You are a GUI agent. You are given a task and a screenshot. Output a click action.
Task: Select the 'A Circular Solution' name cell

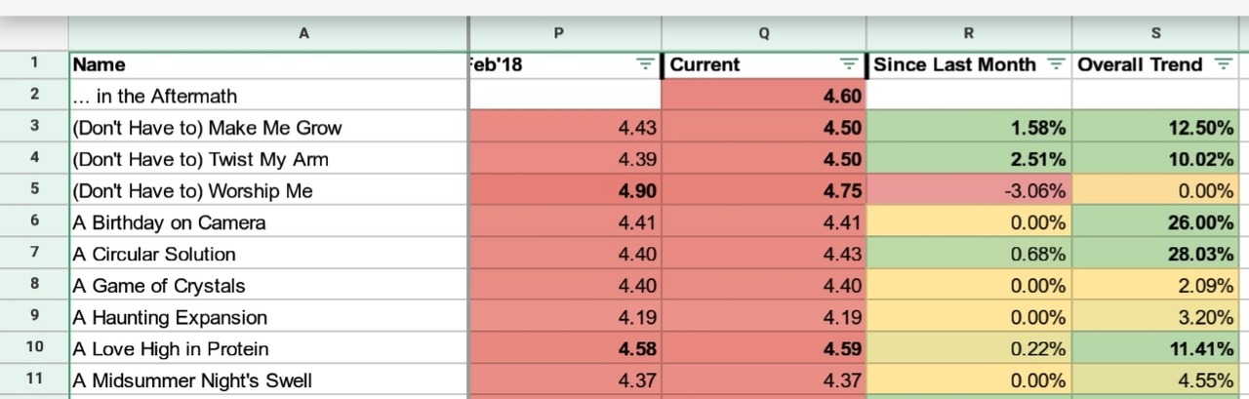point(269,254)
